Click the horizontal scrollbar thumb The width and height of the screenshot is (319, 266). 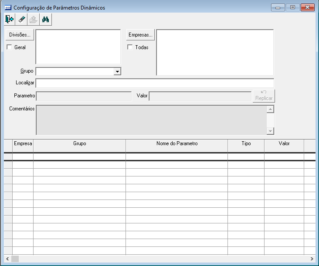[15, 259]
